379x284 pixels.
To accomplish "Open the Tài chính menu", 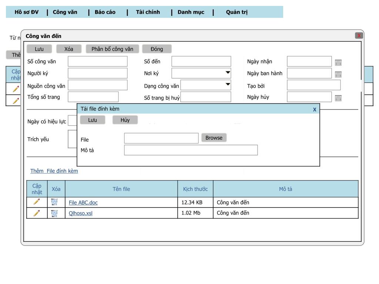I will pyautogui.click(x=148, y=12).
